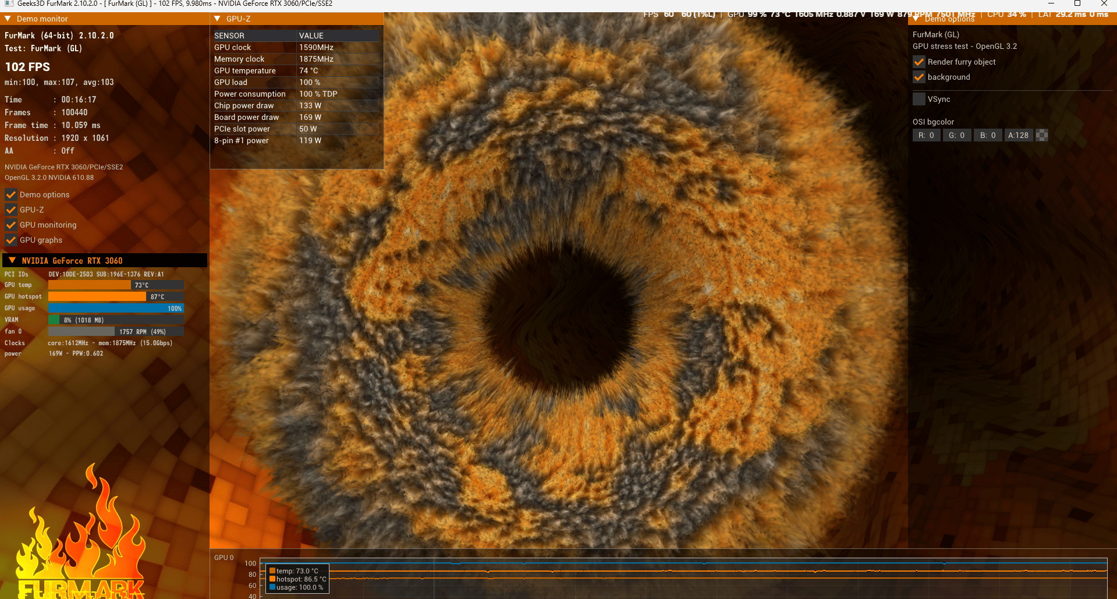Click the VALUE column header in GPU-Z
The image size is (1117, 599).
338,36
